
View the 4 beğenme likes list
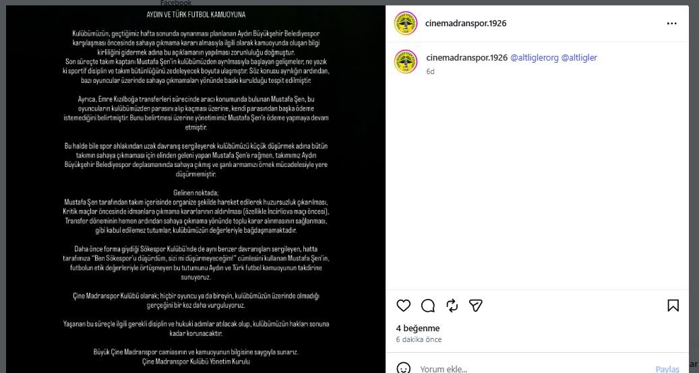pyautogui.click(x=418, y=328)
